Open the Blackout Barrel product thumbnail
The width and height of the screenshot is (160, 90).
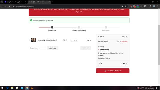point(34,40)
